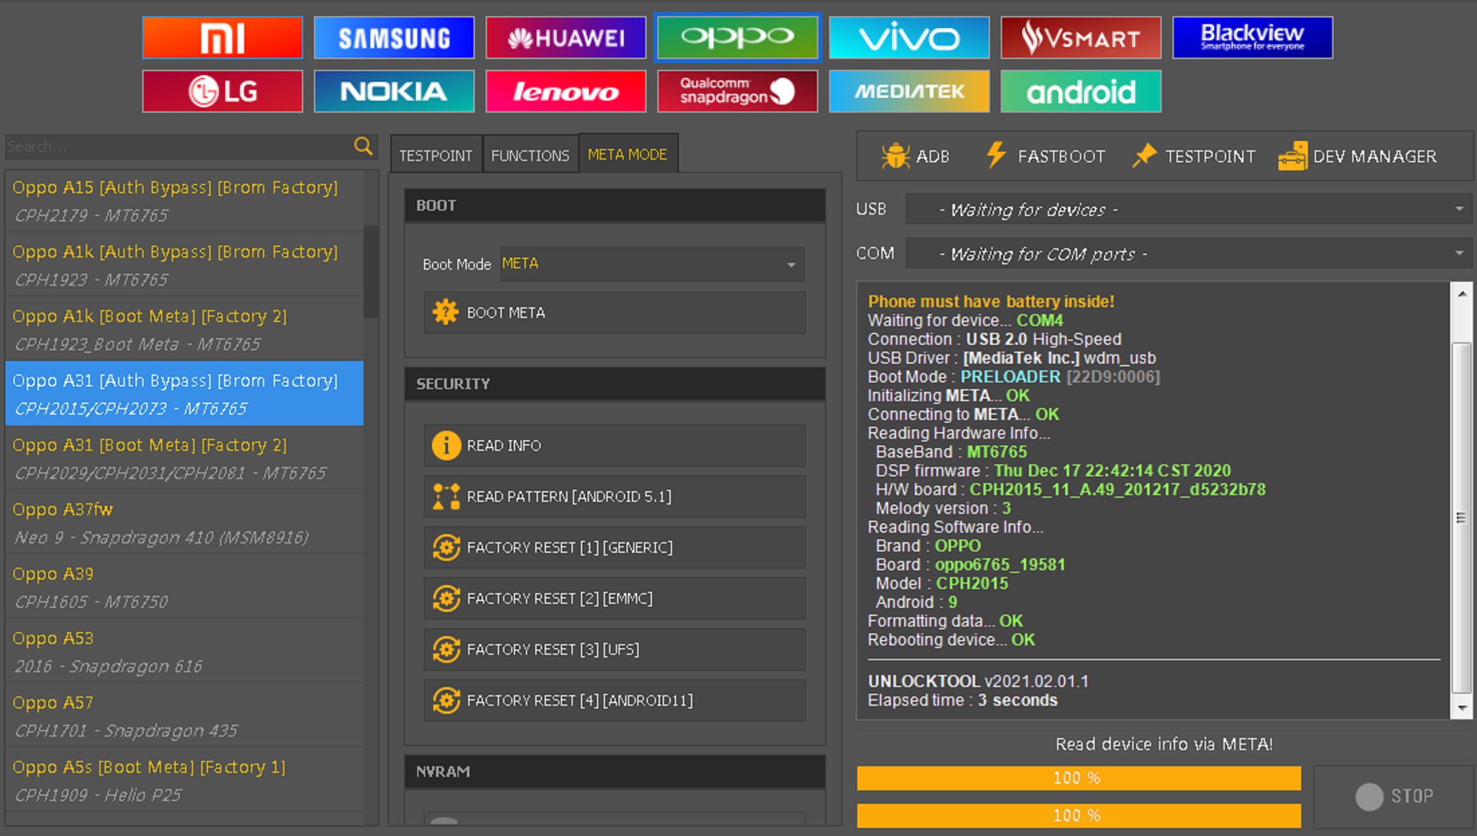Select Oppo A39 model entry

184,587
